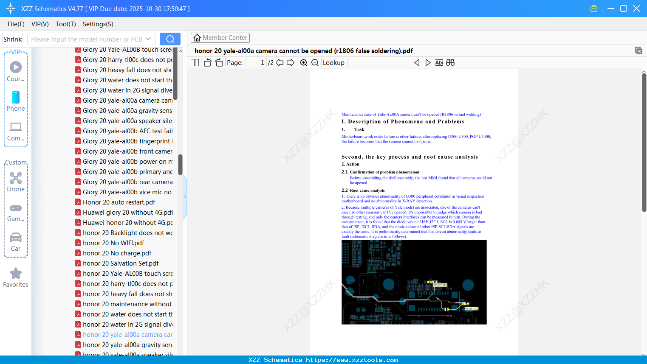Toggle the Abi case-match option
Screen dimensions: 647x364
(439, 63)
